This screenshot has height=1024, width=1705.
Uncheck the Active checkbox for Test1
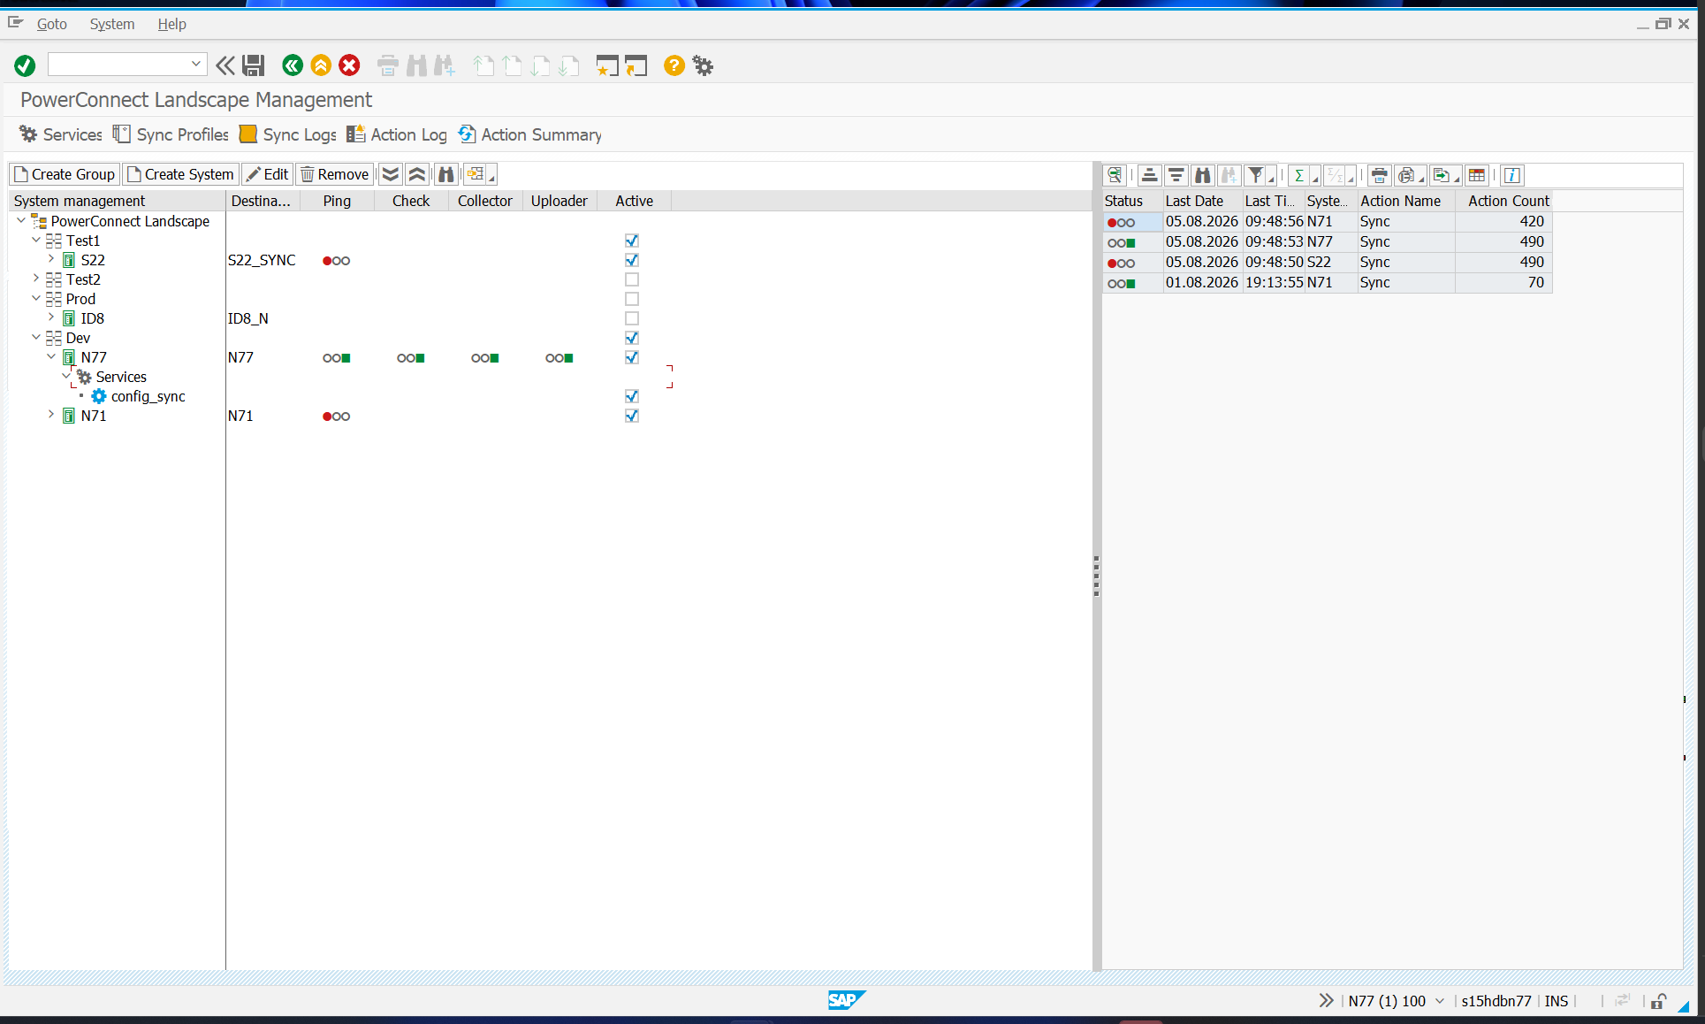click(632, 241)
